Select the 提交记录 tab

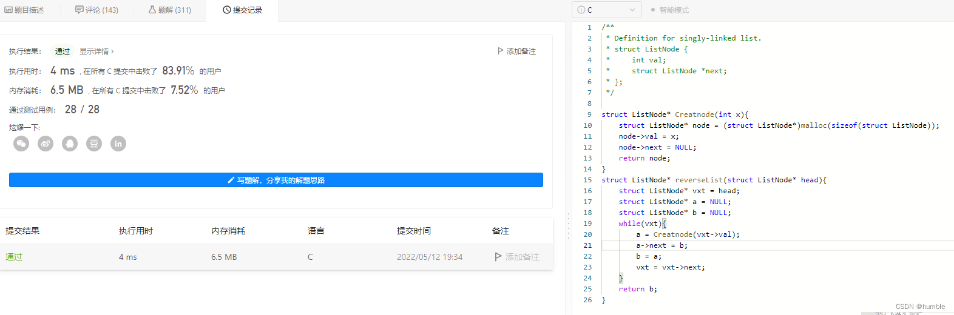pyautogui.click(x=242, y=10)
